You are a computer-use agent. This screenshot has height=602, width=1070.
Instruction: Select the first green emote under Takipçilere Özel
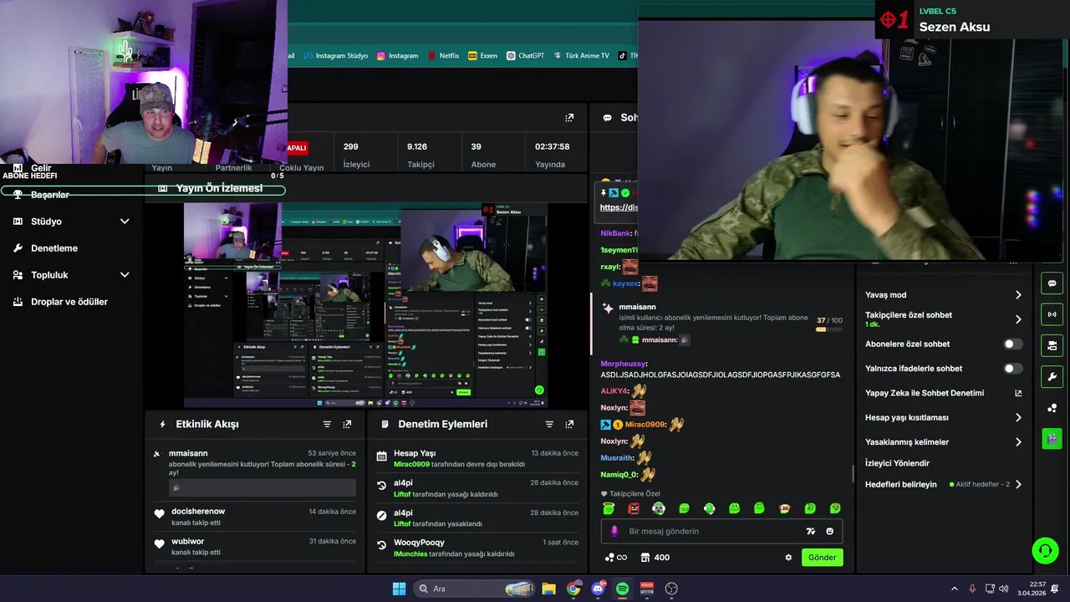tap(609, 508)
